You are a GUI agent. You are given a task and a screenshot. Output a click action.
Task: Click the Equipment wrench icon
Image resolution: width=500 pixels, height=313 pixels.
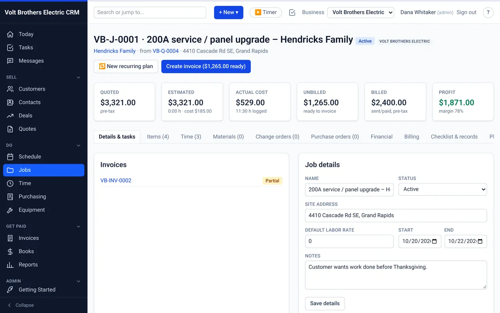point(11,210)
